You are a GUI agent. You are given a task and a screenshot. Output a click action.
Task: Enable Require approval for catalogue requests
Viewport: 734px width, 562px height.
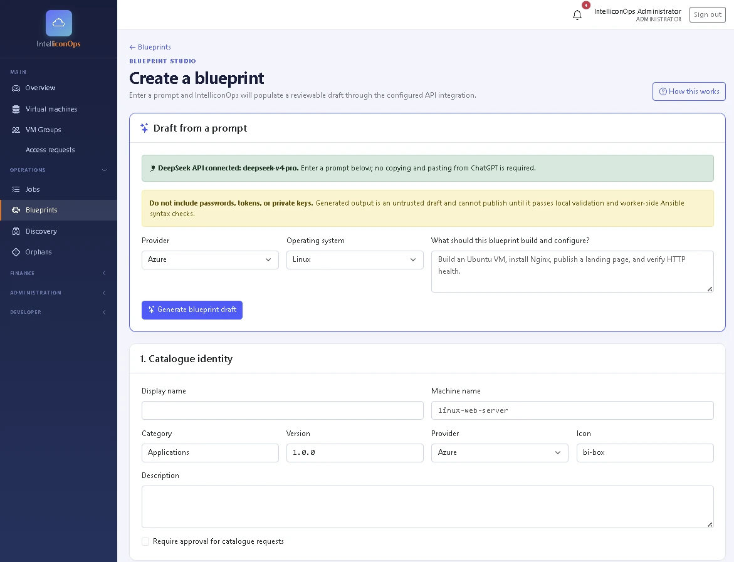[145, 541]
